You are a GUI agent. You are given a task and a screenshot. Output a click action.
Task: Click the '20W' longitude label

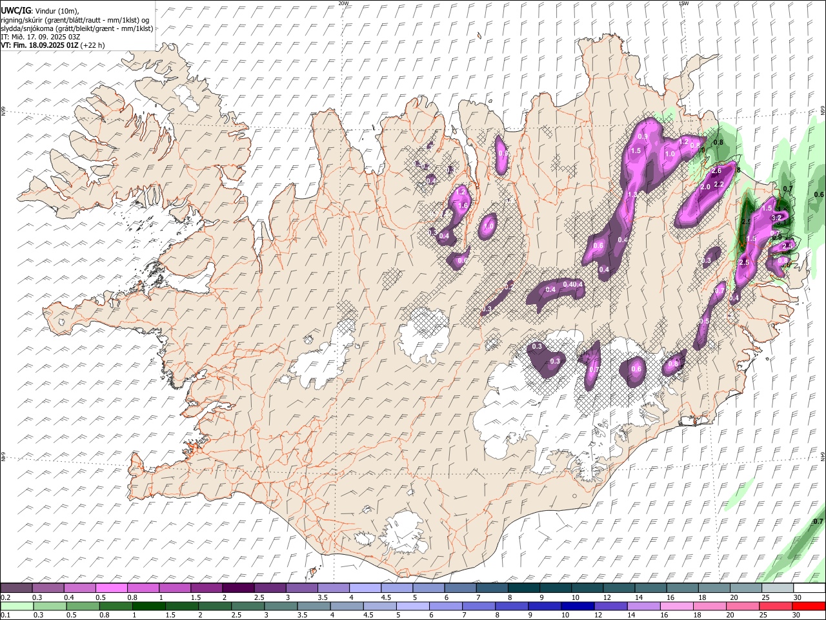click(344, 3)
